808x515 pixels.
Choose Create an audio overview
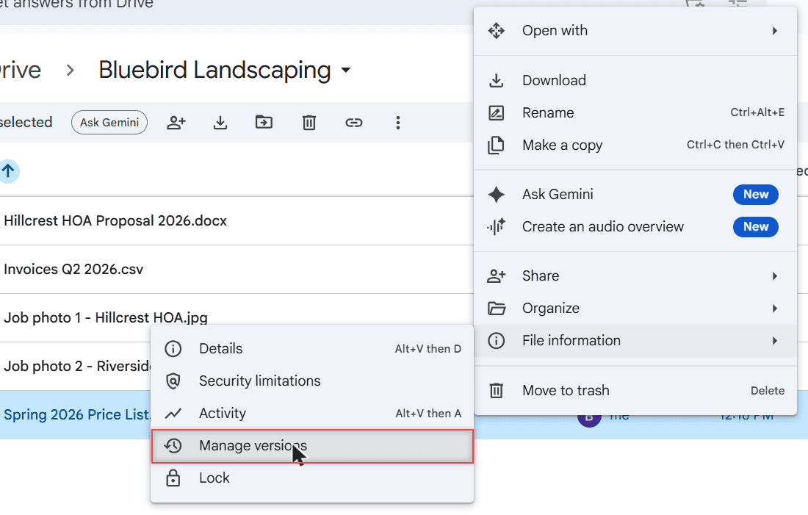click(x=635, y=227)
